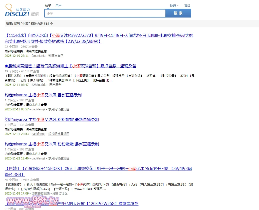Viewport: 259px width, 210px height.
Task: Go to the 资源出售区 forum section
Action: tap(56, 56)
